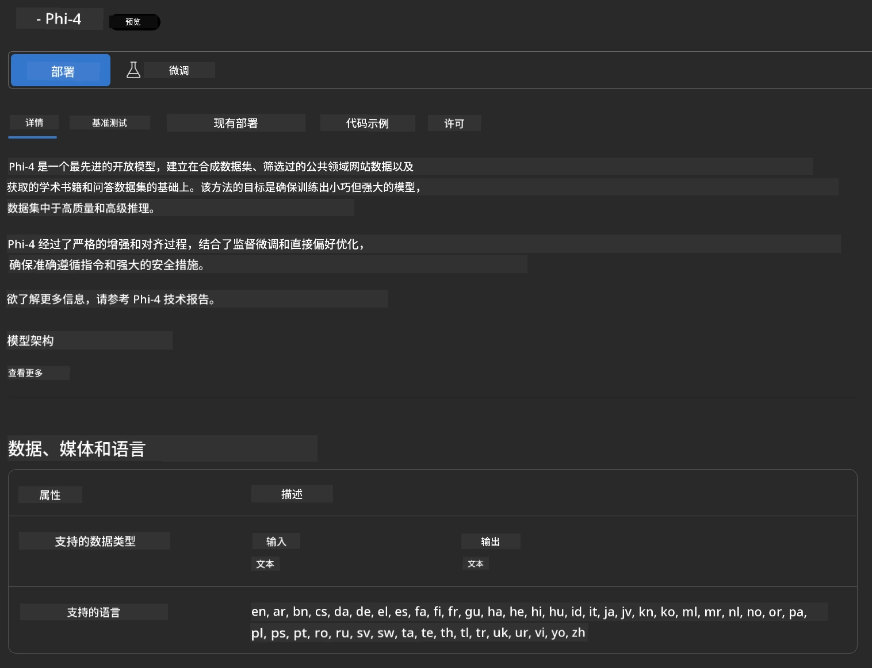
Task: Click the language list starting with en, ar
Action: [529, 612]
